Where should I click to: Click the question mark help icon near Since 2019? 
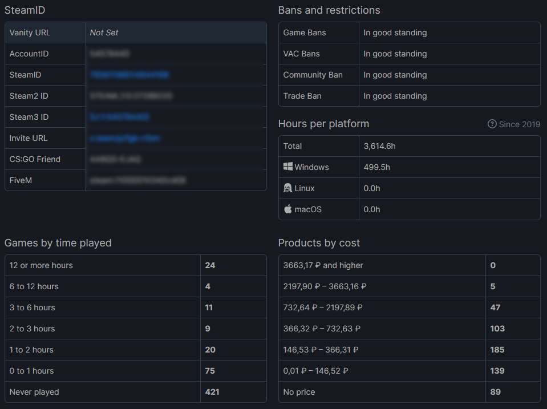(492, 124)
